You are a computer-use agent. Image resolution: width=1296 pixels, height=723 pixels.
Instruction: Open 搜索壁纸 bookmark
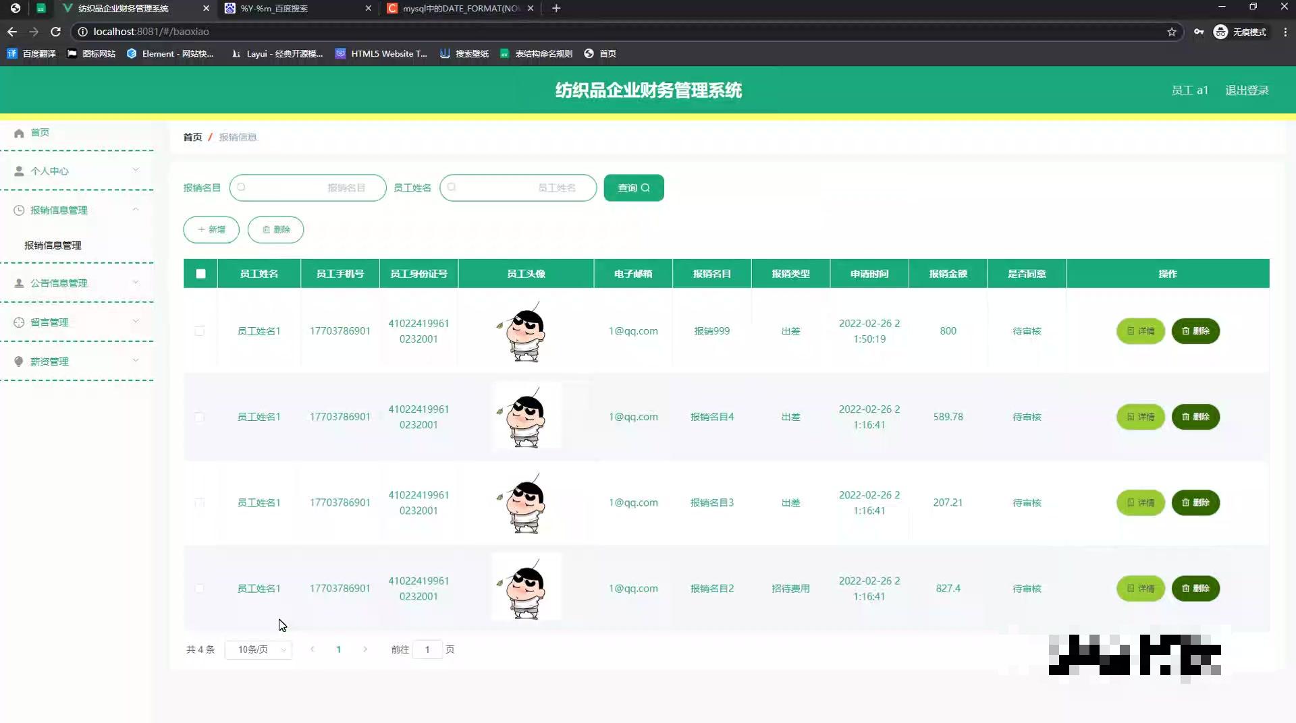(x=464, y=53)
